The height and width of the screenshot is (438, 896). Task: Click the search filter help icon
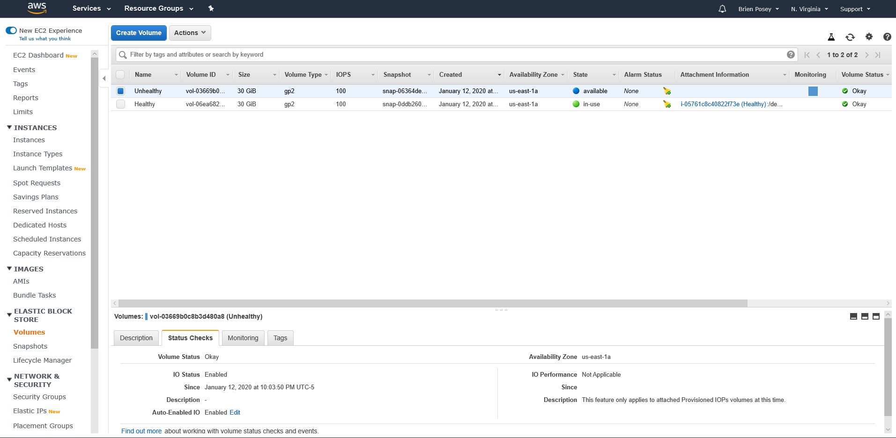(791, 54)
